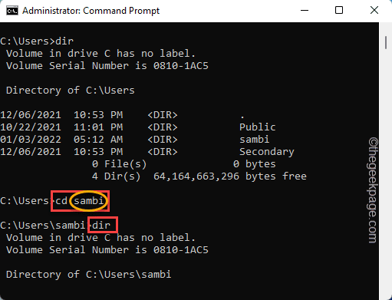Click the cd text inside red box
Screen dimensions: 392x300
(61, 201)
